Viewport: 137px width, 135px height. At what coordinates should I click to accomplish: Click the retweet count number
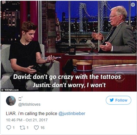tap(27, 128)
